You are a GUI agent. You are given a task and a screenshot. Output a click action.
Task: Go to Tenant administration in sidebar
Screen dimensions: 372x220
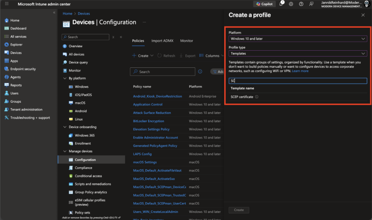pos(26,109)
